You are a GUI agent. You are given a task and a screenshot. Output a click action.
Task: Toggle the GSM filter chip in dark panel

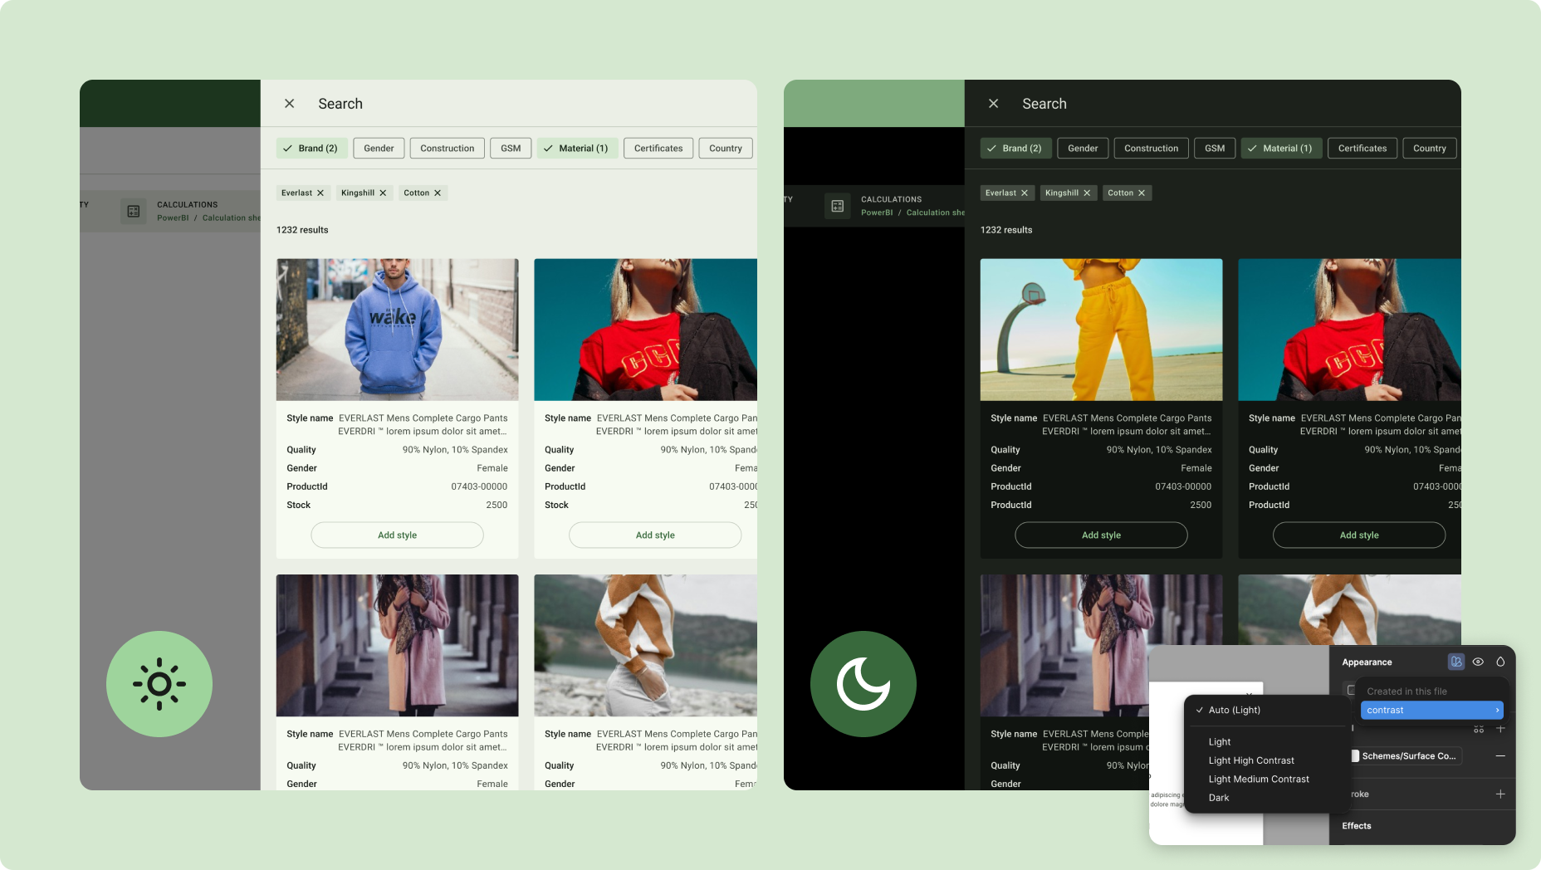(x=1215, y=148)
